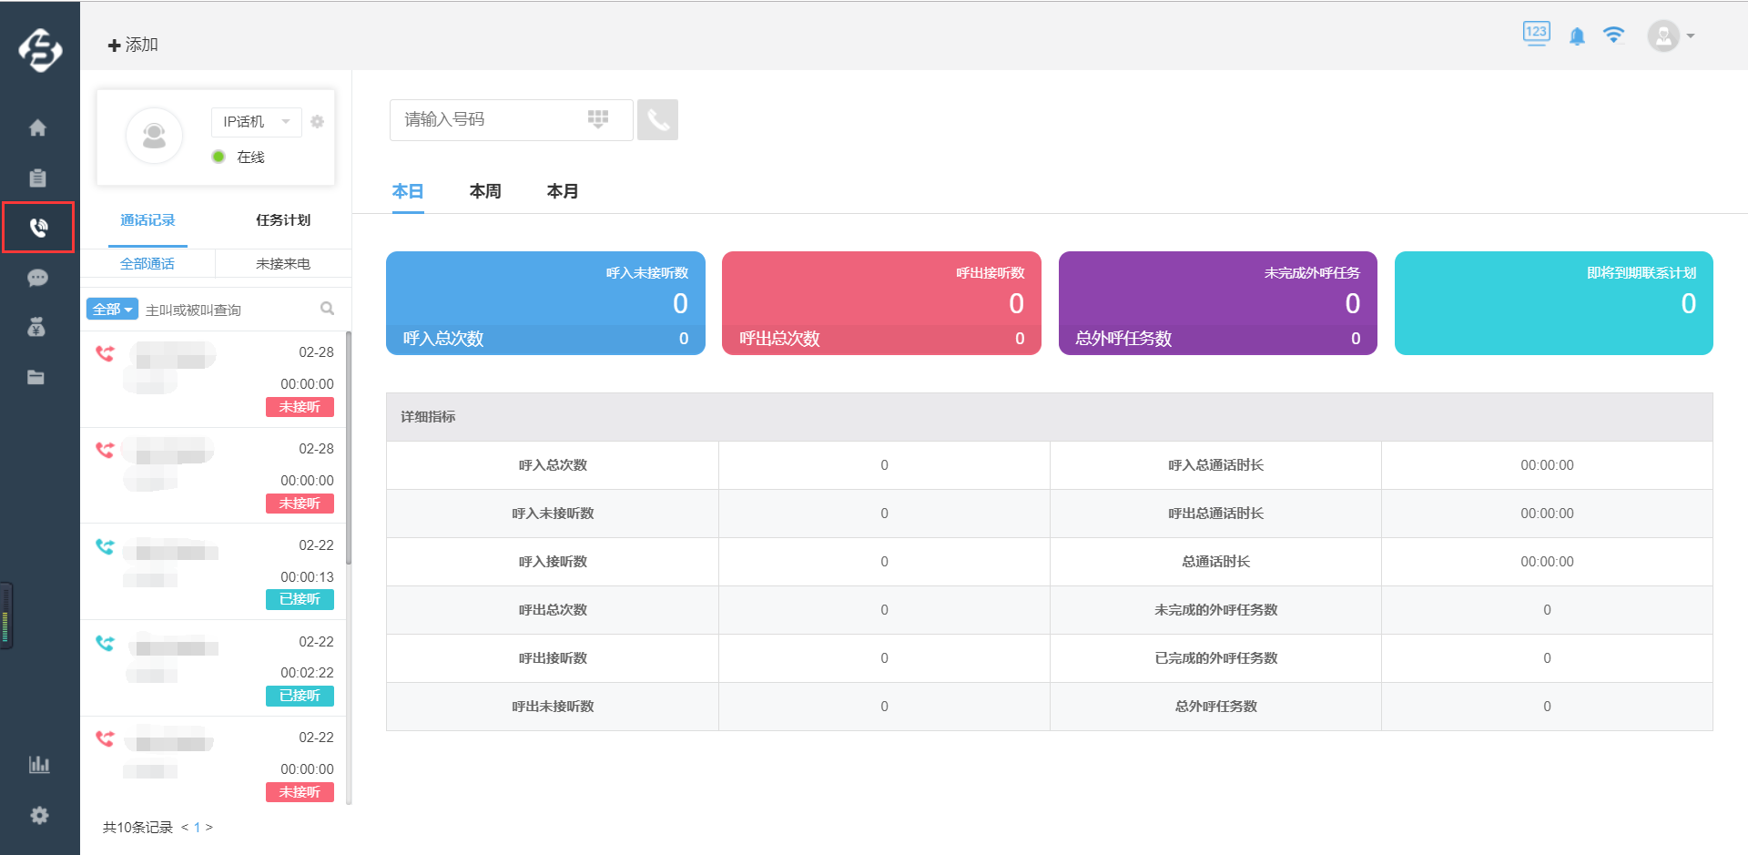Switch to 通话记录 tab
Screen dimensions: 1748x855
coord(147,220)
